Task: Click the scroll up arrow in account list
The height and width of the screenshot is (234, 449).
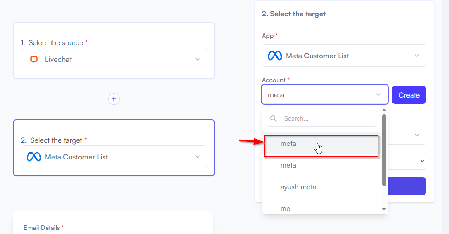Action: 384,110
